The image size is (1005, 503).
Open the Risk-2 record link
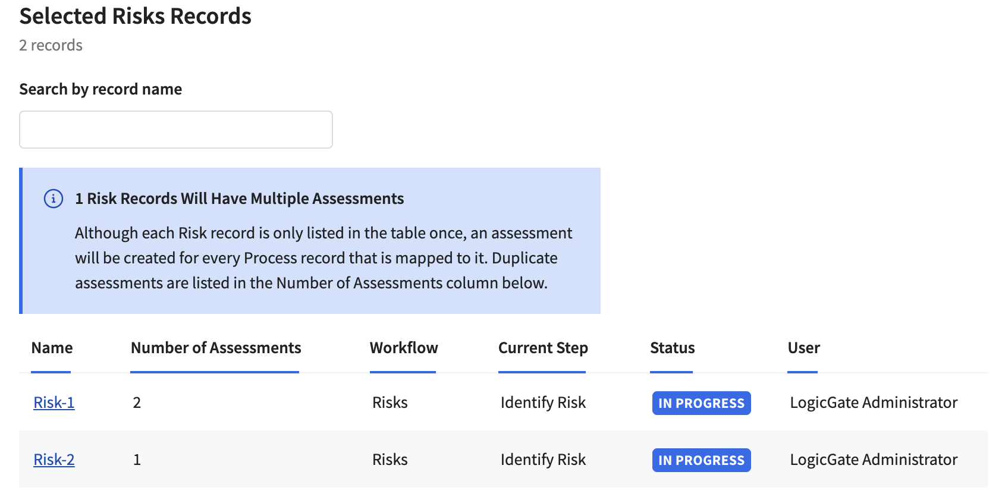54,460
